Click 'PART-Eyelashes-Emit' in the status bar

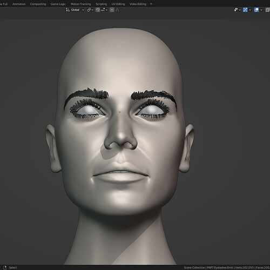(220, 268)
